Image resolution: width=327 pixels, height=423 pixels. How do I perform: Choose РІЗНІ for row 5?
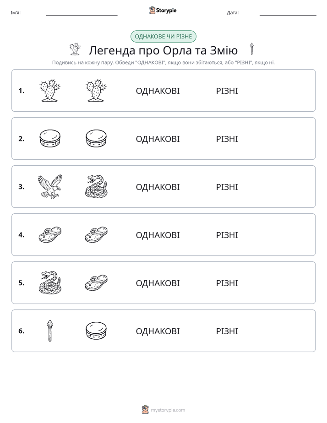pyautogui.click(x=227, y=283)
